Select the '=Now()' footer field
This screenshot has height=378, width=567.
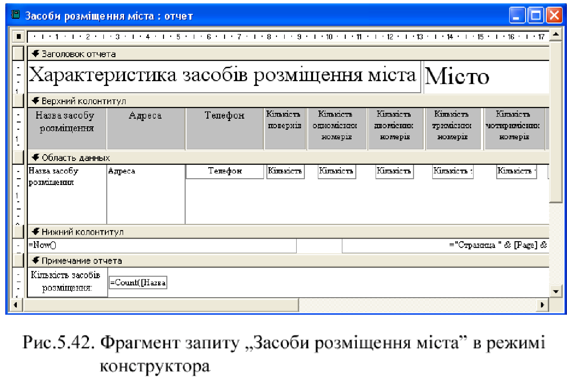pyautogui.click(x=162, y=245)
